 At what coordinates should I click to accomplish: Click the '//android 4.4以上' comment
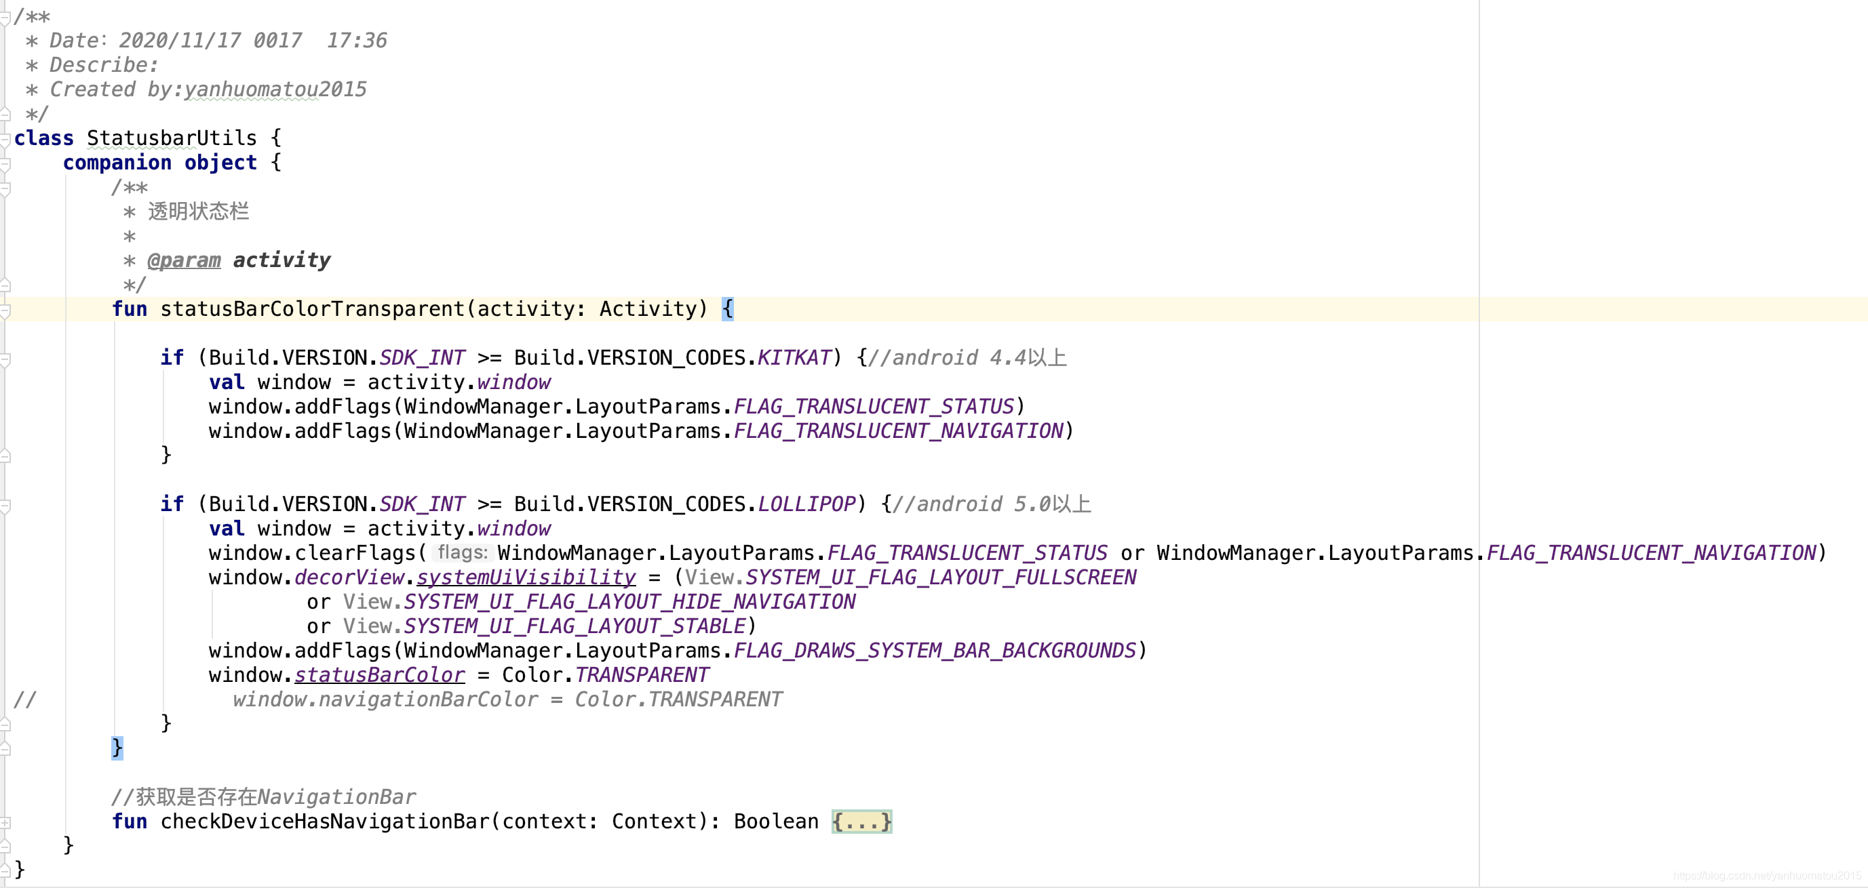(967, 358)
